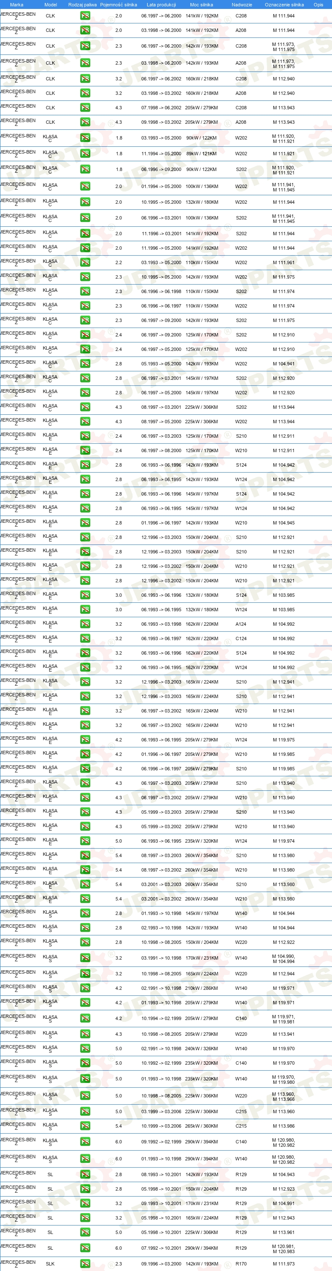Click the 'Oznaczenie silnika' column header
332x1271 pixels.
(284, 4)
